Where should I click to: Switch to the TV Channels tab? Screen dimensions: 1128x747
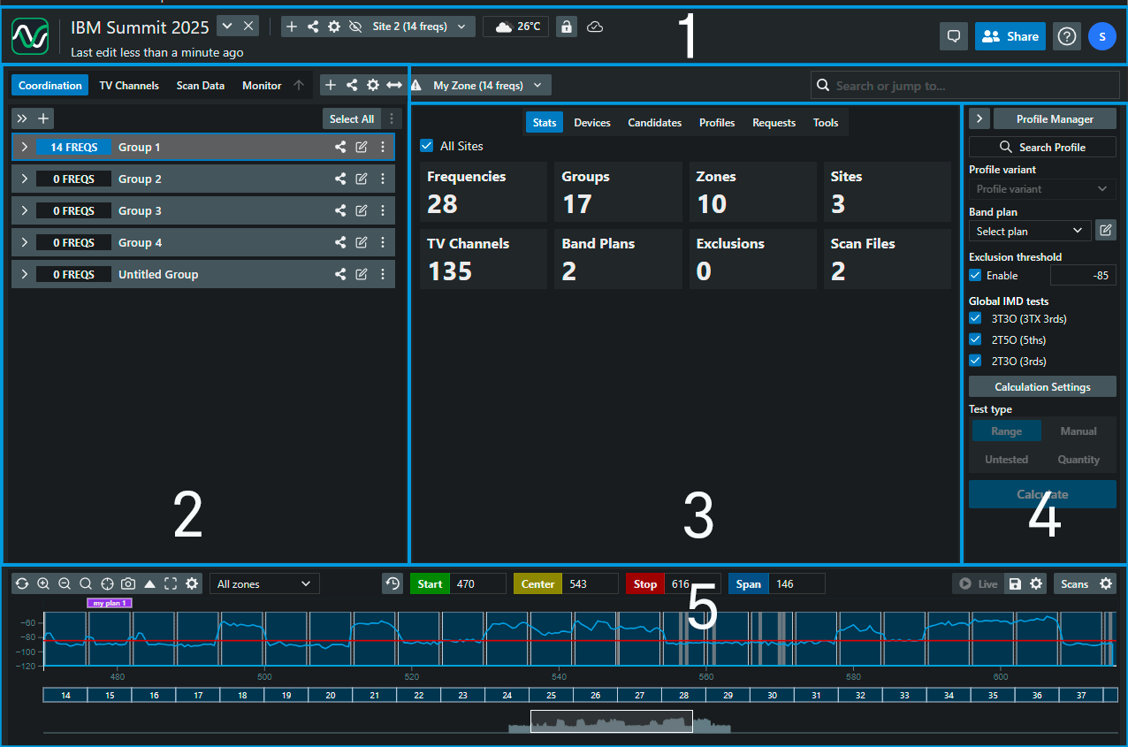coord(129,86)
